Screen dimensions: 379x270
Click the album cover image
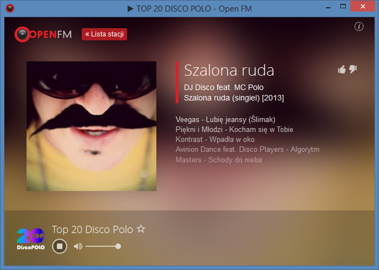(91, 126)
